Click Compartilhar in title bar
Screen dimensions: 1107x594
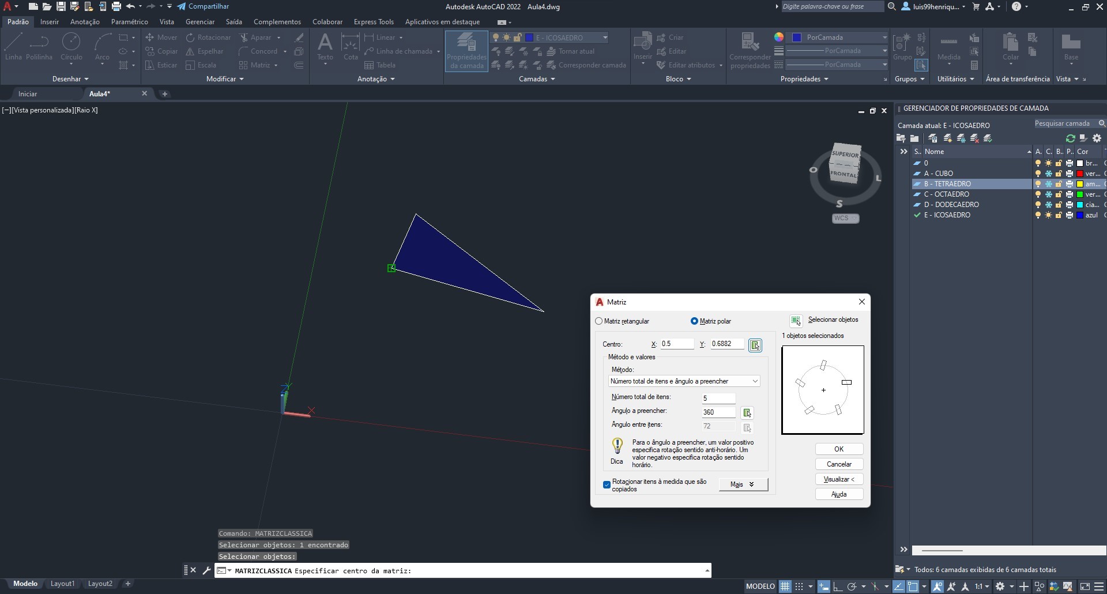(203, 6)
